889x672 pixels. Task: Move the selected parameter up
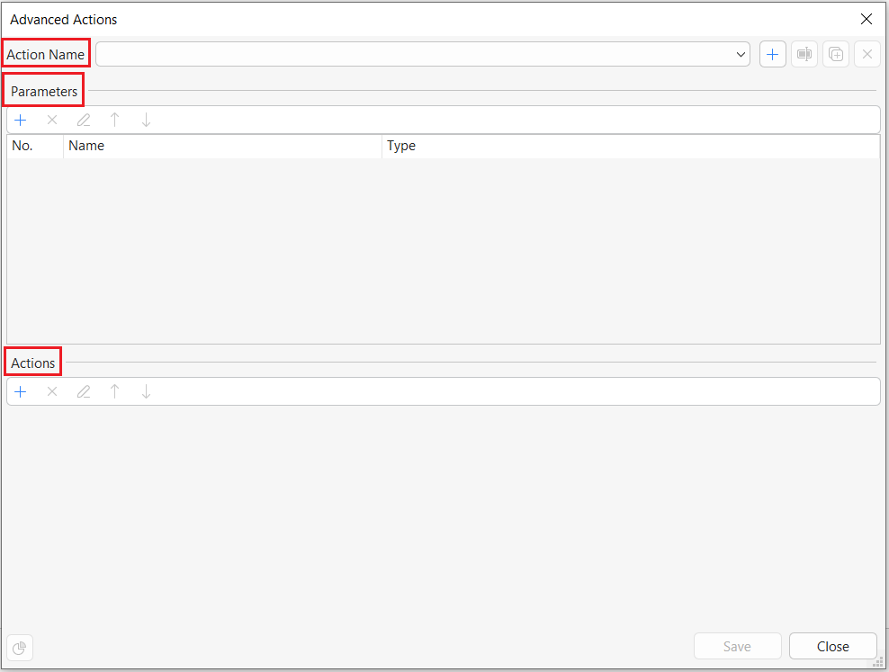(114, 120)
